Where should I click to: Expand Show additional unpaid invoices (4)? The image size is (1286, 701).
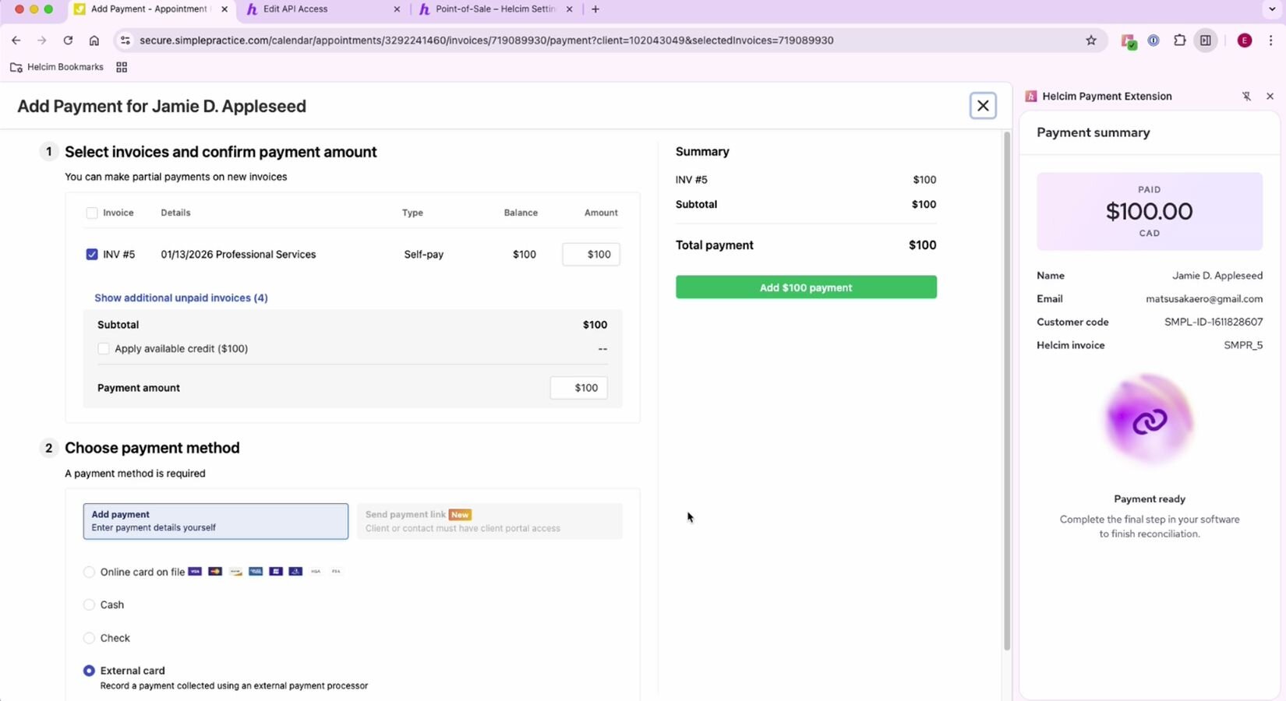tap(181, 298)
